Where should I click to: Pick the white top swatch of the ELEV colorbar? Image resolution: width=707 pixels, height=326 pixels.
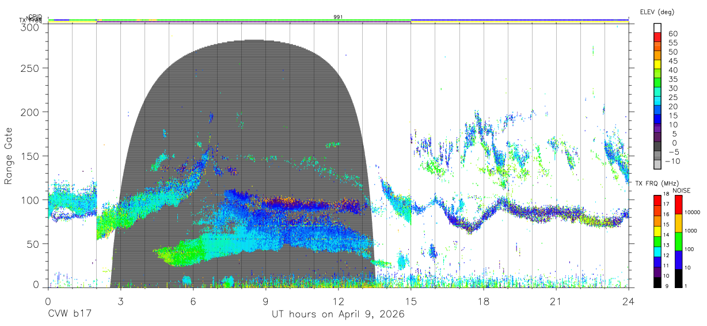657,27
